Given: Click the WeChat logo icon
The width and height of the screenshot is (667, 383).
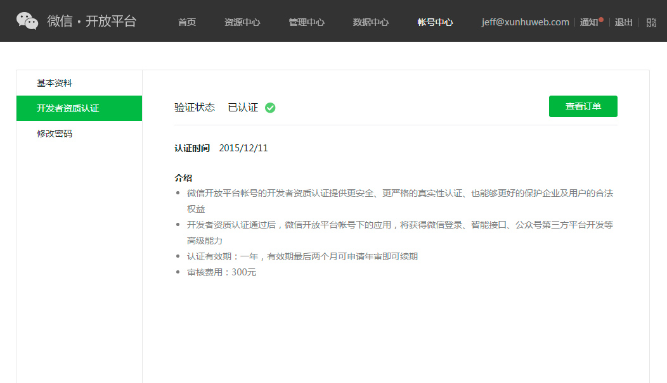Looking at the screenshot, I should coord(27,21).
